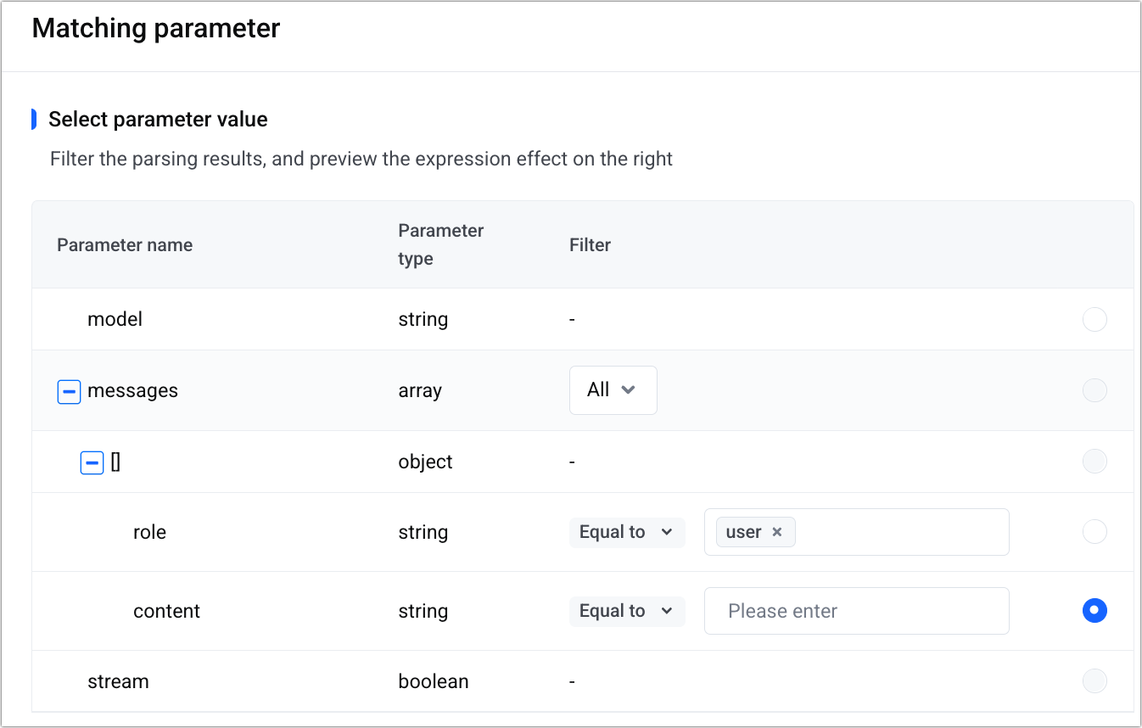Click the selected content radio button
This screenshot has height=728, width=1142.
coord(1094,611)
